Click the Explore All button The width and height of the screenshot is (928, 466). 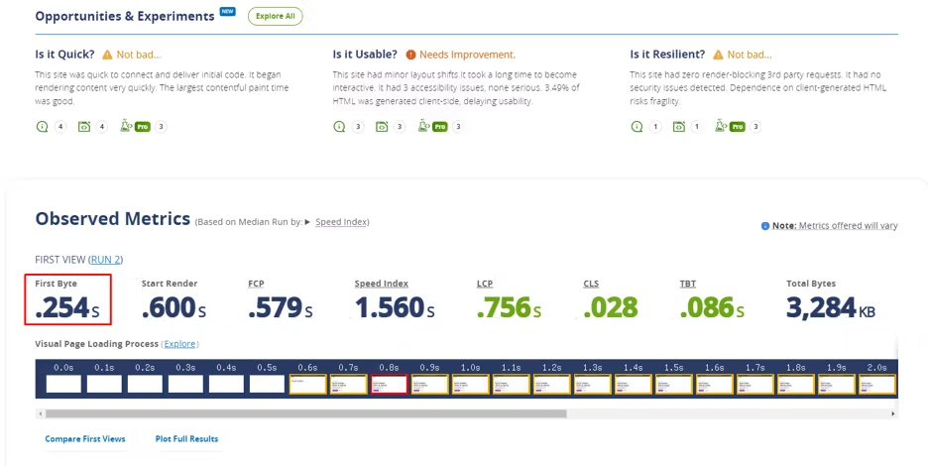(x=275, y=16)
